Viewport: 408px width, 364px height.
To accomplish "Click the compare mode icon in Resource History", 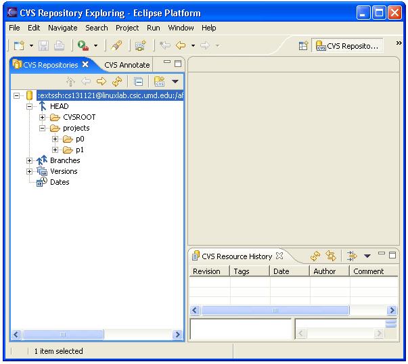I will (x=352, y=256).
